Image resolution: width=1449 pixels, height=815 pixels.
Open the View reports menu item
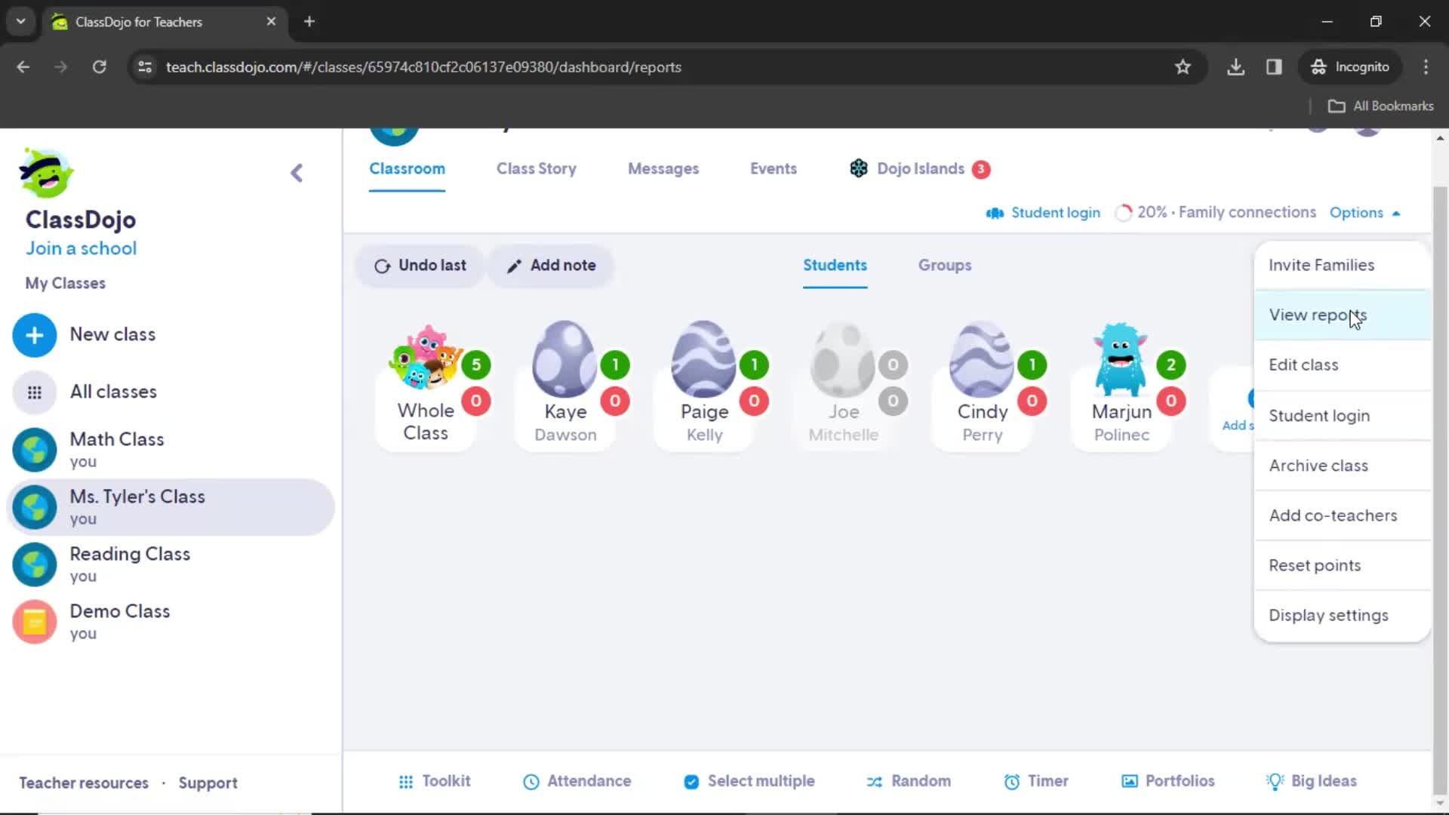point(1318,315)
